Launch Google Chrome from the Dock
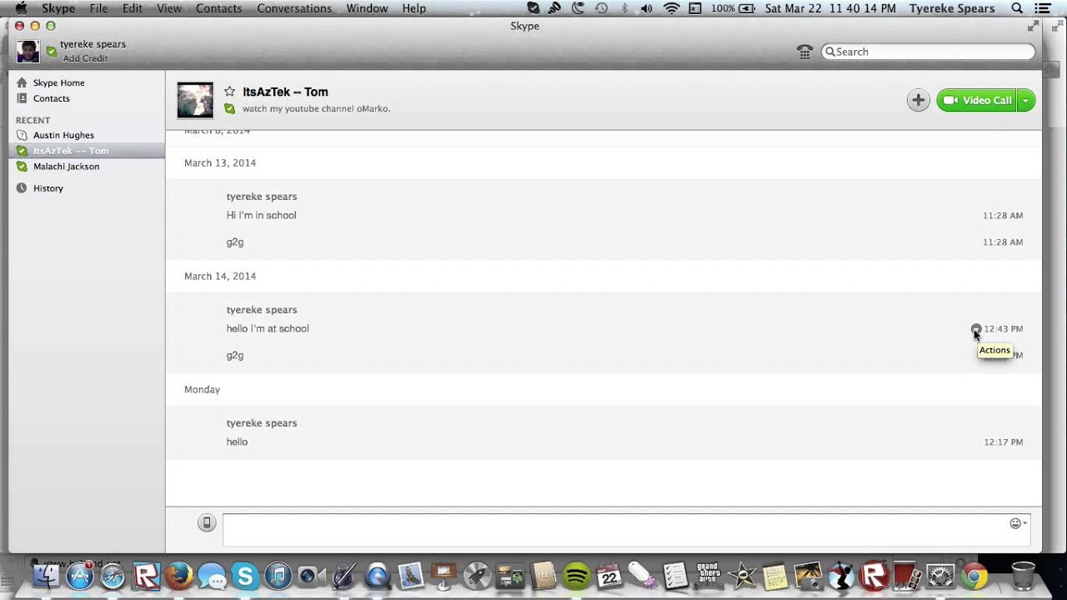The image size is (1067, 600). click(x=973, y=575)
